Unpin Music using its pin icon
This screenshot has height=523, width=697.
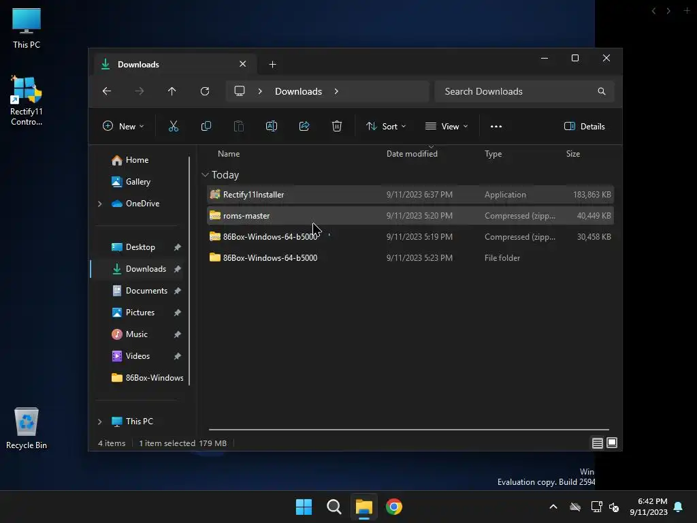click(x=178, y=334)
